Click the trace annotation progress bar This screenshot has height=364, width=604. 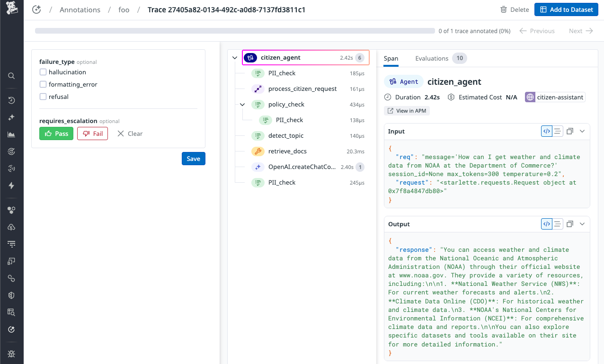(x=235, y=31)
